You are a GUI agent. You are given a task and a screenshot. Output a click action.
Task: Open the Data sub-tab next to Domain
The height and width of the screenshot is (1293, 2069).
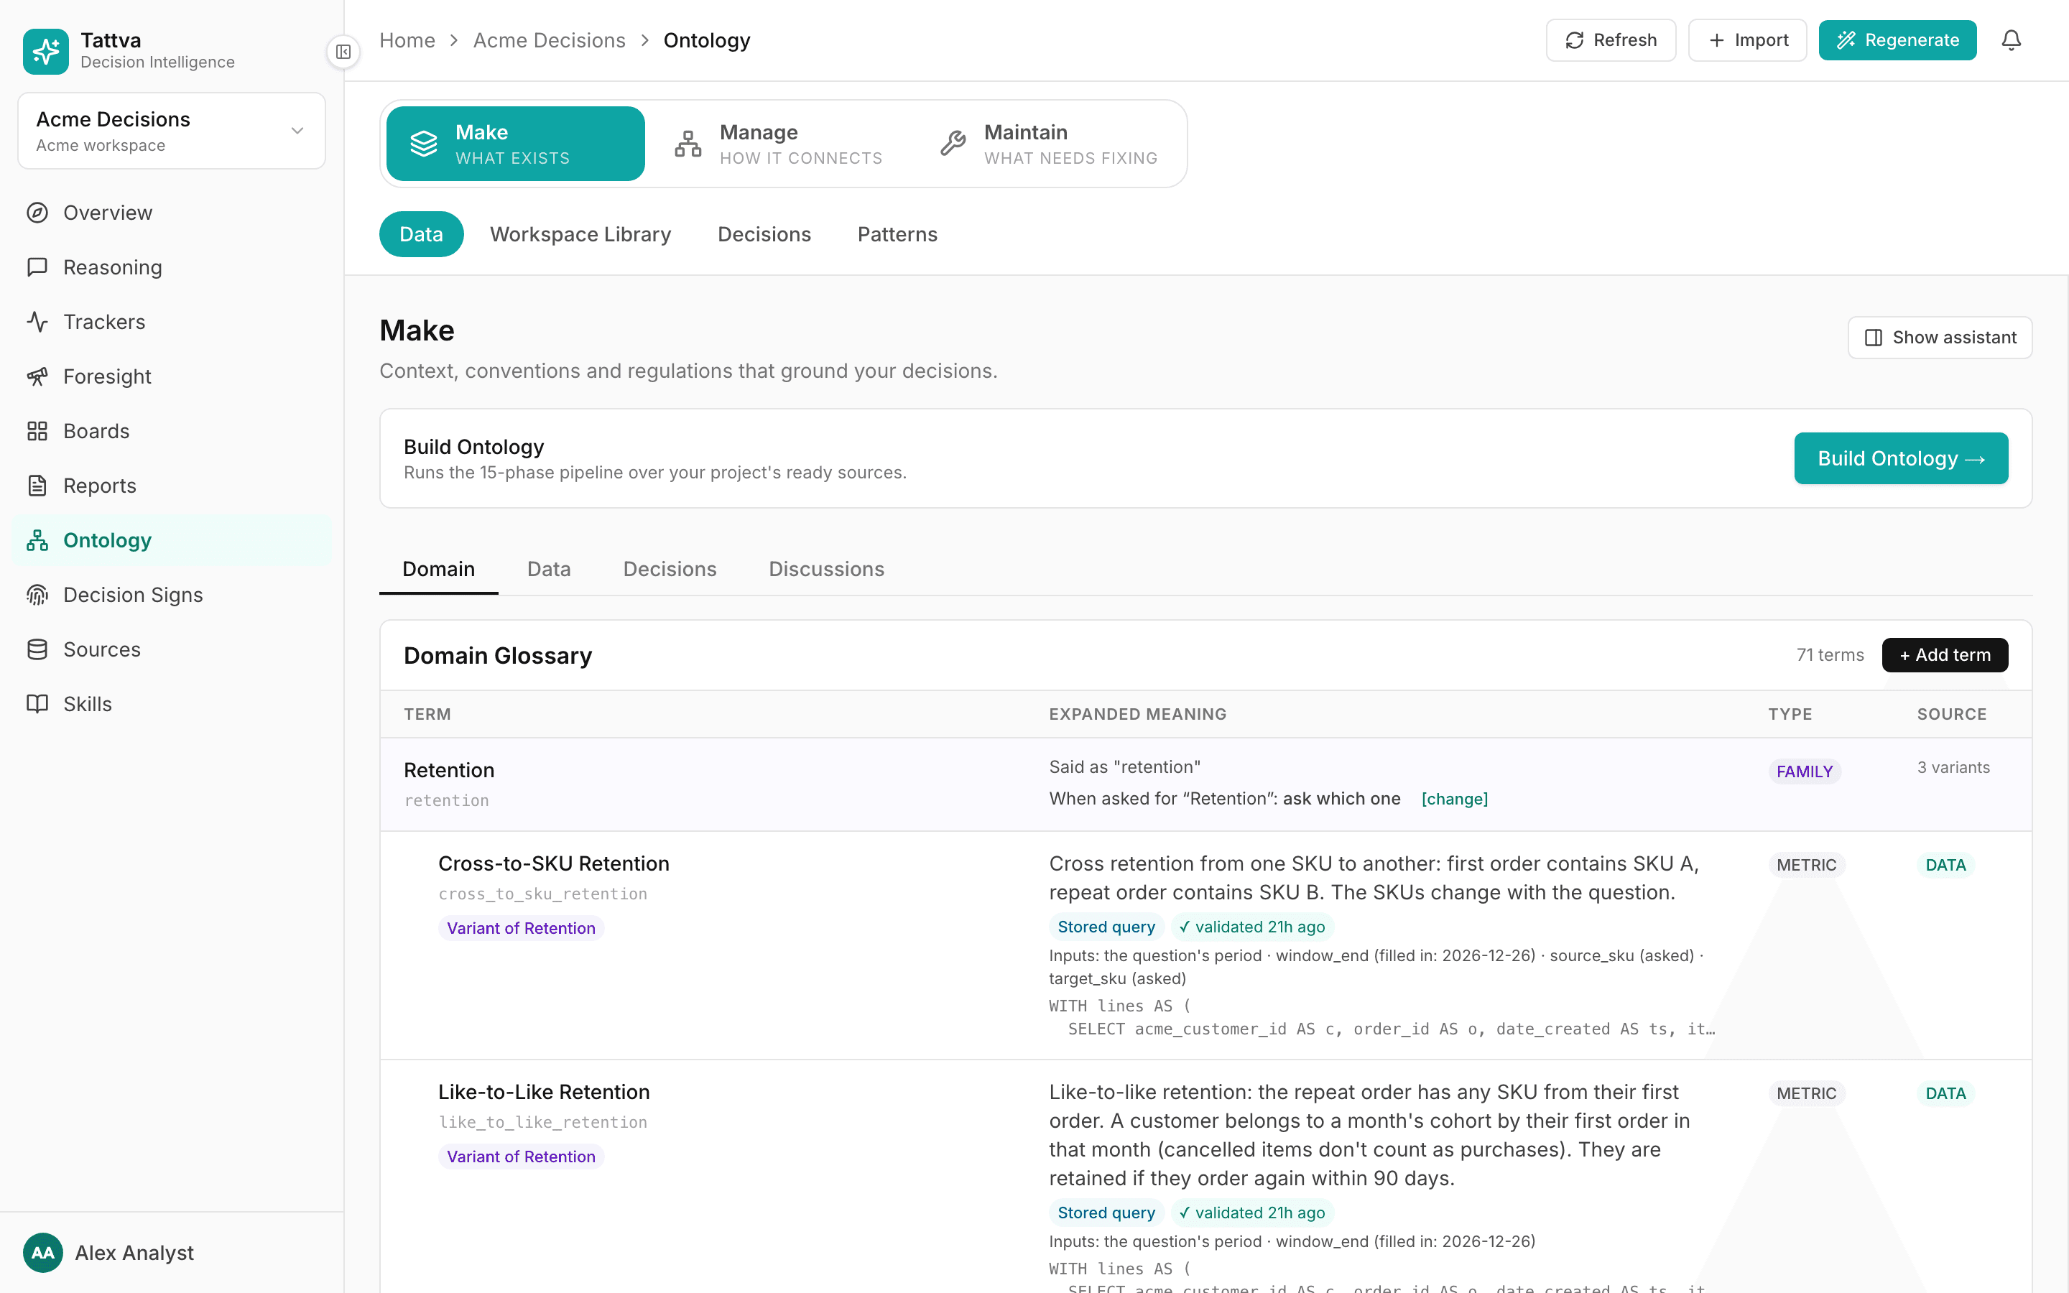[549, 569]
